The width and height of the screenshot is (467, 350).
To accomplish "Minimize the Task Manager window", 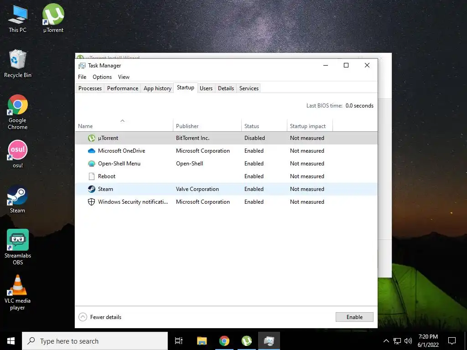I will pyautogui.click(x=326, y=66).
